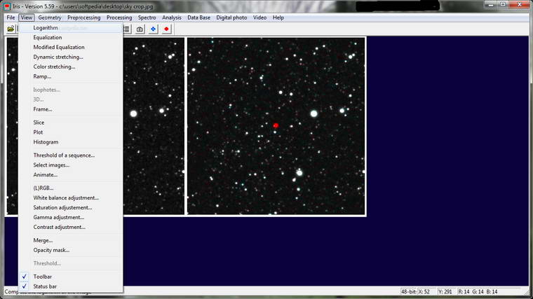Choose Select images... entry

[x=71, y=165]
